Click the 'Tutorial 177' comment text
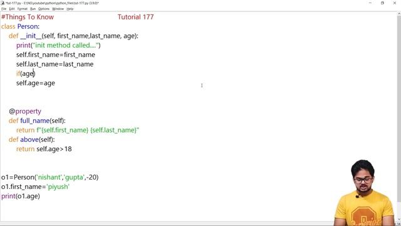This screenshot has width=401, height=226. pyautogui.click(x=135, y=17)
